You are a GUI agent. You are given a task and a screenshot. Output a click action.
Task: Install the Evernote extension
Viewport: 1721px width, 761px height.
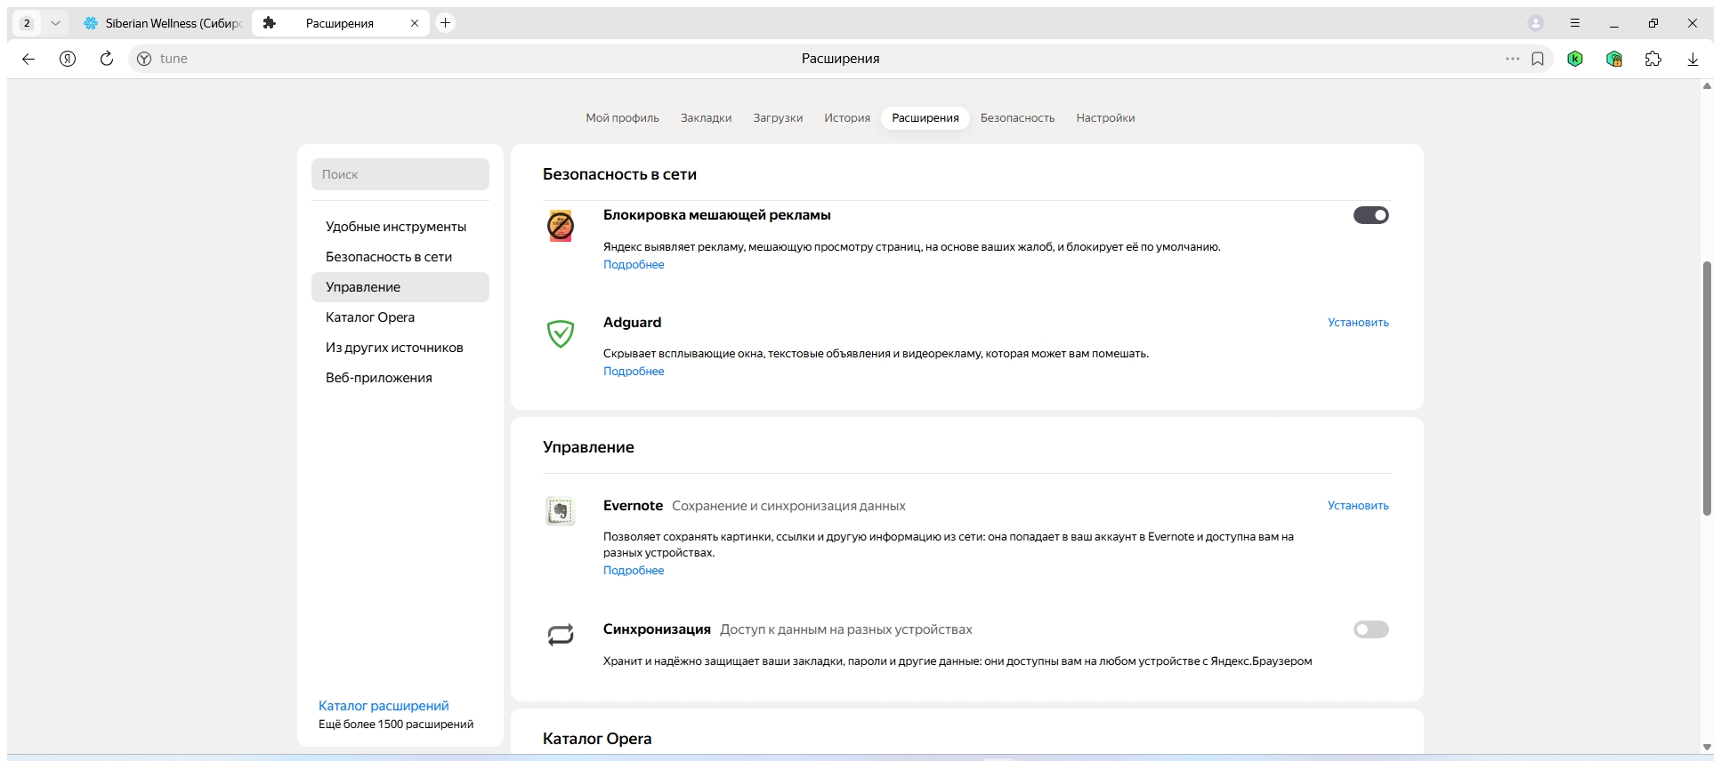pyautogui.click(x=1358, y=506)
